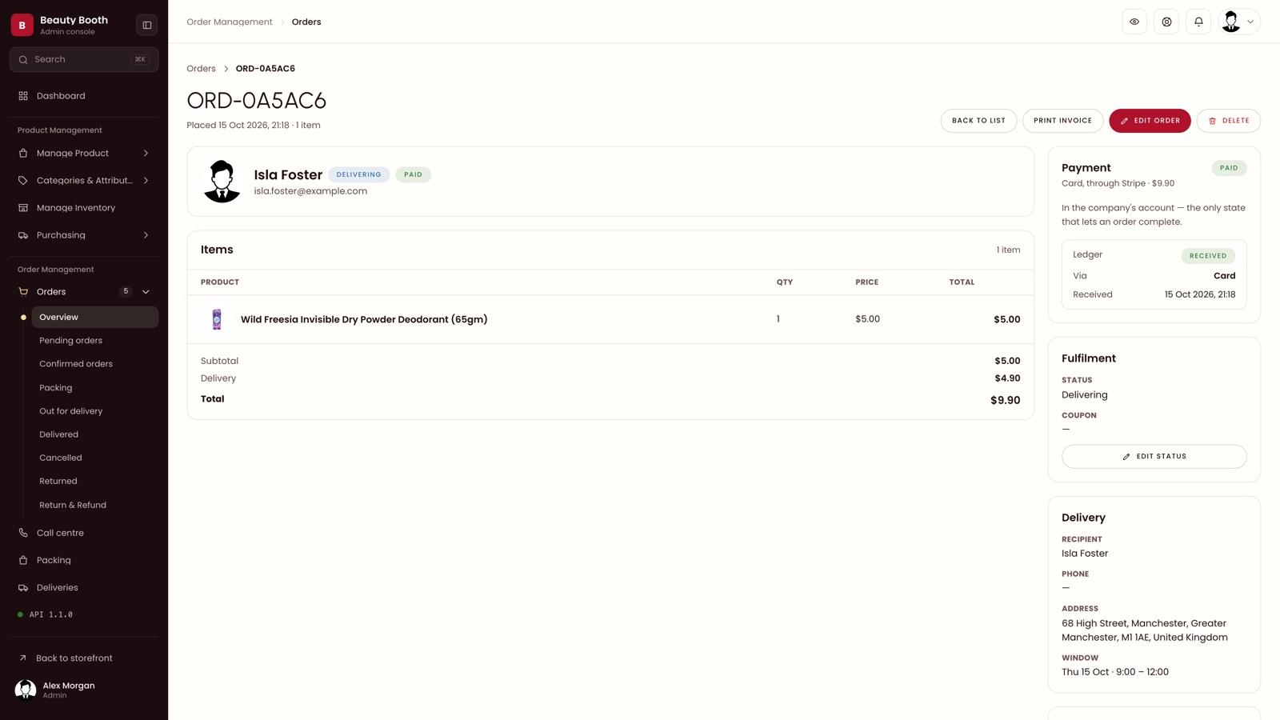Click the Manage Inventory icon
The height and width of the screenshot is (720, 1280).
tap(23, 208)
